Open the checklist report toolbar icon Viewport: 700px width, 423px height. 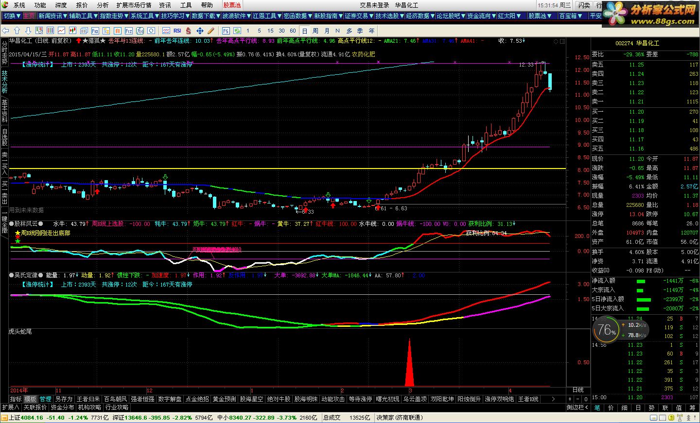[x=39, y=31]
